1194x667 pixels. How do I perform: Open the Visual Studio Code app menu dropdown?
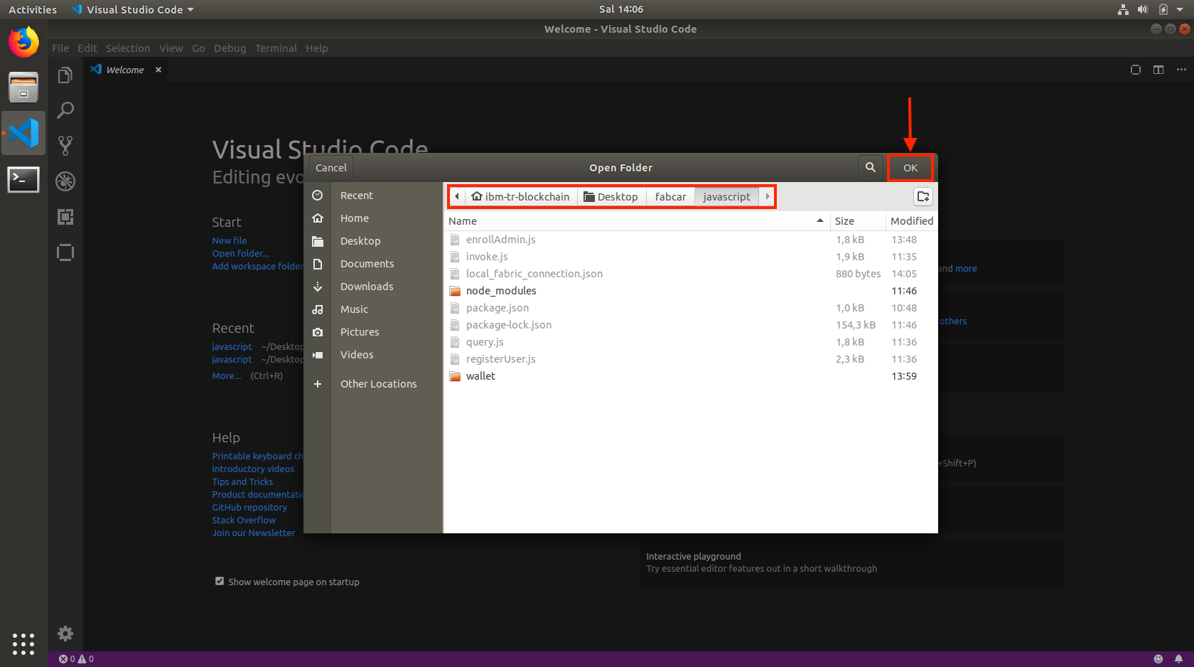pyautogui.click(x=132, y=9)
